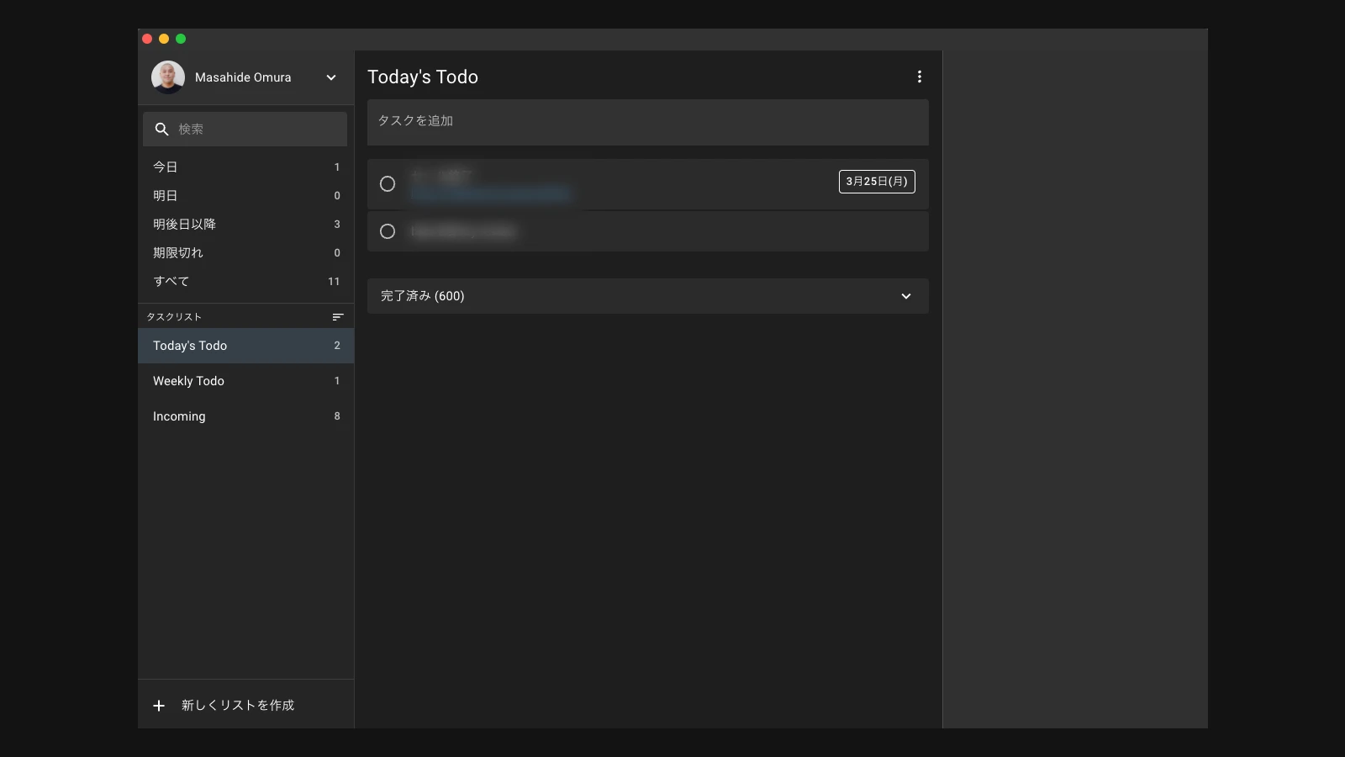Click the three-dot more options icon
Screen dimensions: 1345x757
[x=920, y=77]
